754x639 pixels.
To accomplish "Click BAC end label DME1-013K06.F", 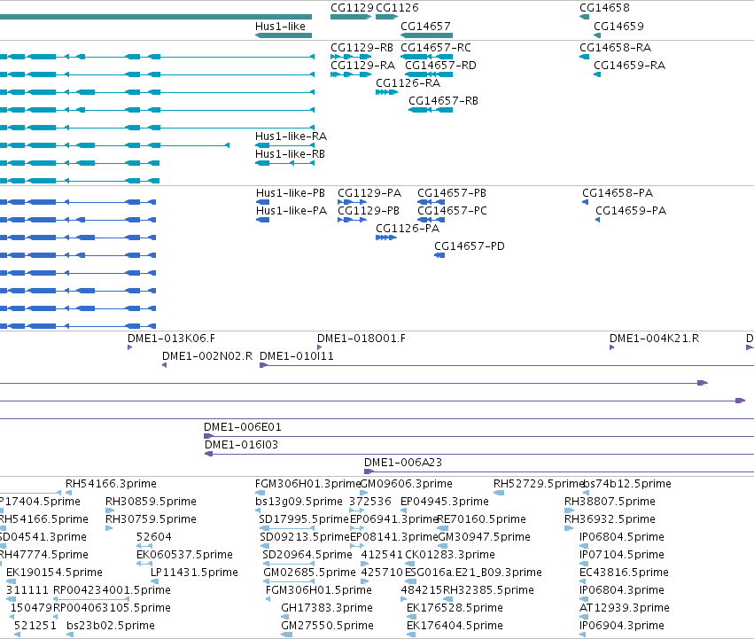I will point(171,339).
